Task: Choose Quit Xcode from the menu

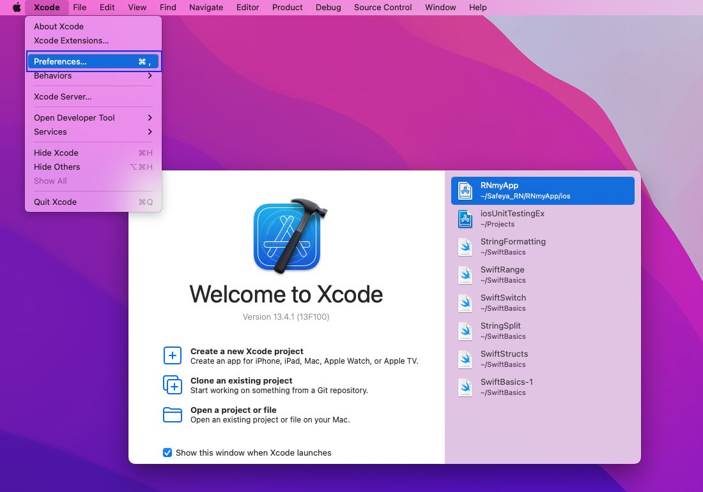Action: click(93, 202)
